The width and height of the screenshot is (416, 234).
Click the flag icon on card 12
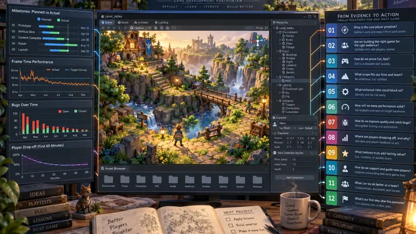click(345, 199)
